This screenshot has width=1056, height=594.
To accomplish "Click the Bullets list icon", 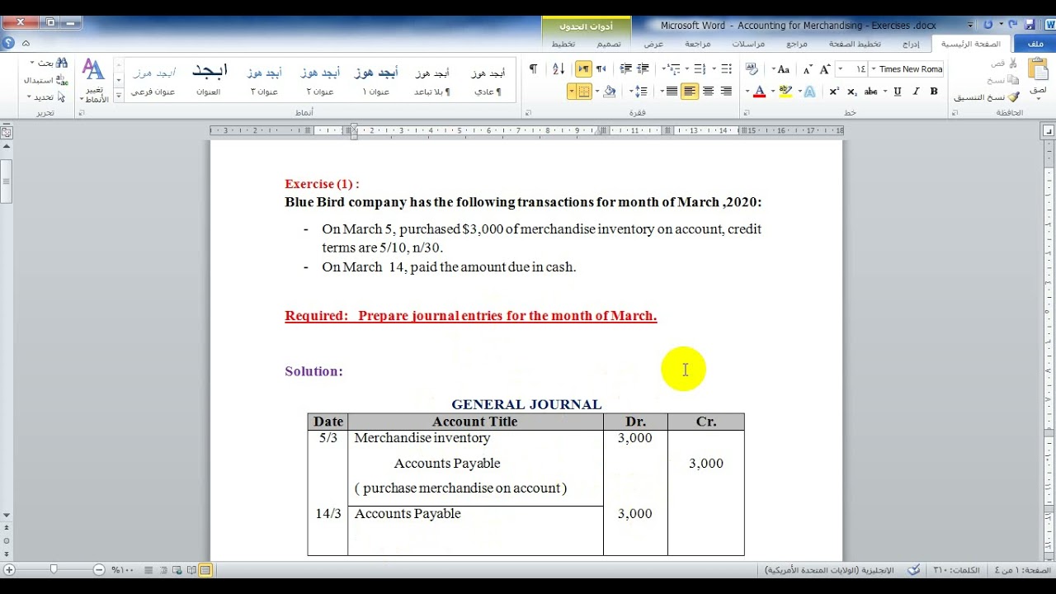I will tap(726, 69).
